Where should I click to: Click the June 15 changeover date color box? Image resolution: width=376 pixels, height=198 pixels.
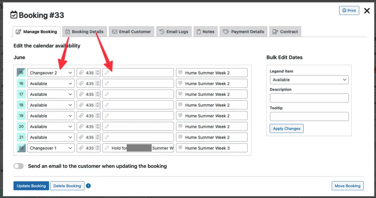point(21,72)
